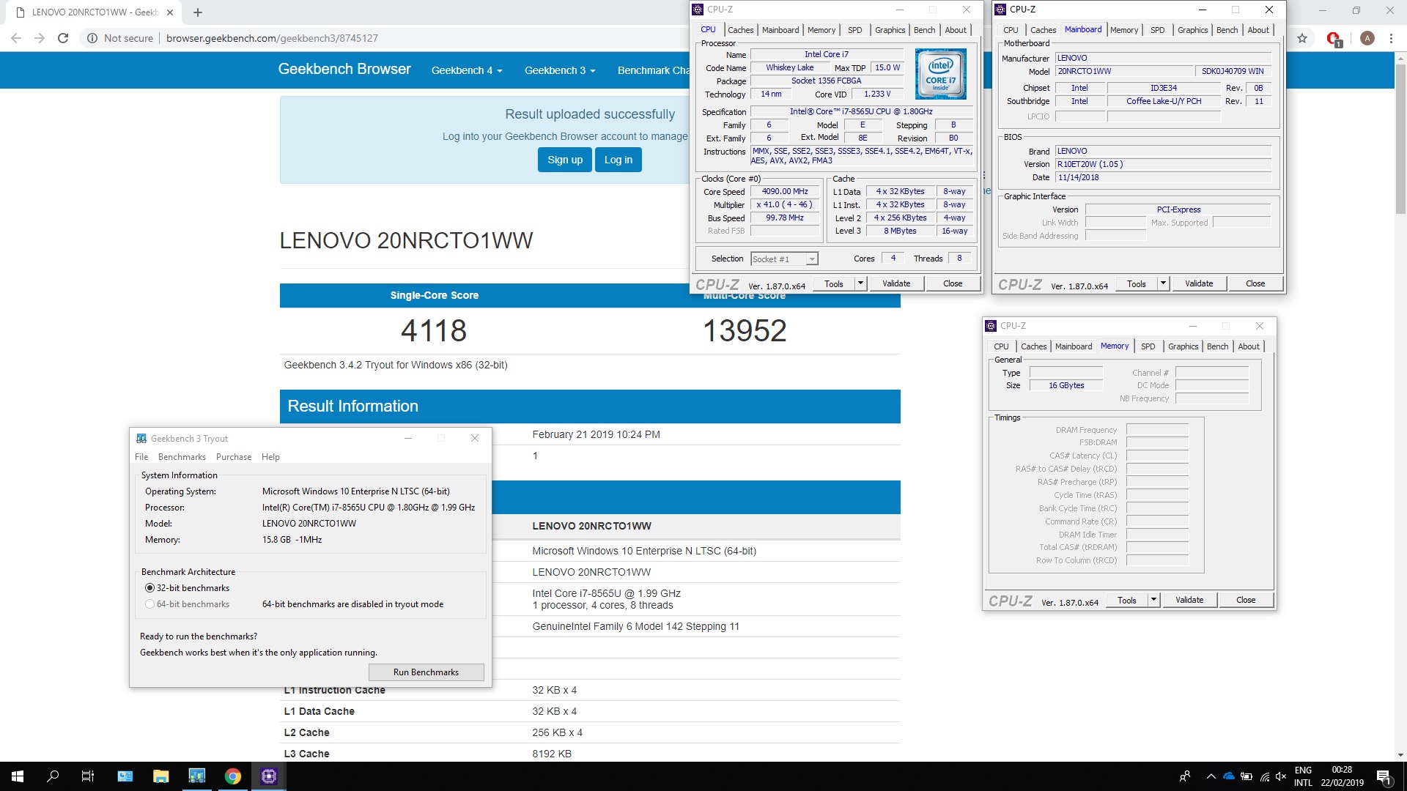Screen dimensions: 1407x791
Task: Click Validate in CPU-Z CPU window
Action: point(896,283)
